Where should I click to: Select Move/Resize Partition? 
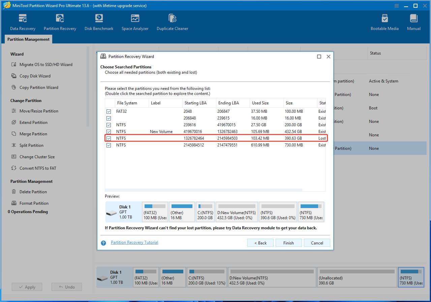click(35, 111)
